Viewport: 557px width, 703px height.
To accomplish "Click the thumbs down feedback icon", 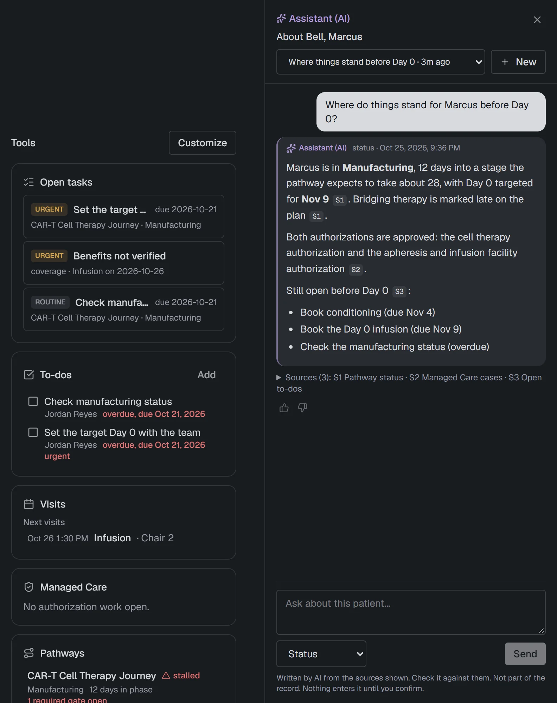I will (x=302, y=408).
